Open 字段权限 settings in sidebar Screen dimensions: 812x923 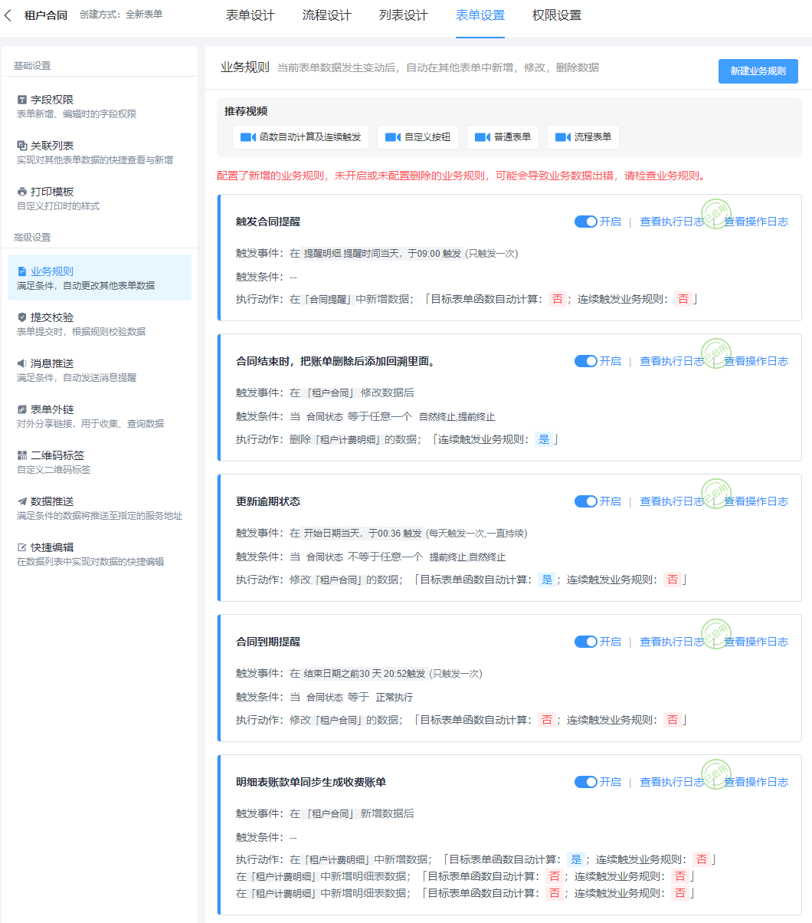(x=52, y=100)
